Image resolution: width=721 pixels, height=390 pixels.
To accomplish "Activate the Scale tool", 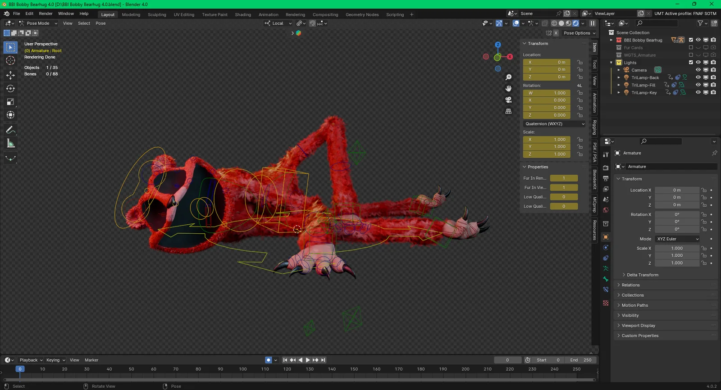I will (10, 102).
